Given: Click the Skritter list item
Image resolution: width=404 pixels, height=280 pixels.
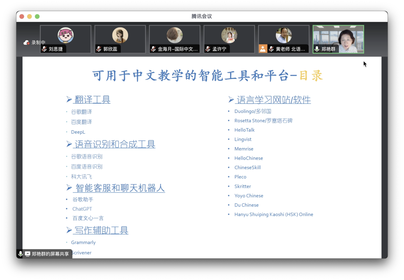Looking at the screenshot, I should [x=243, y=186].
